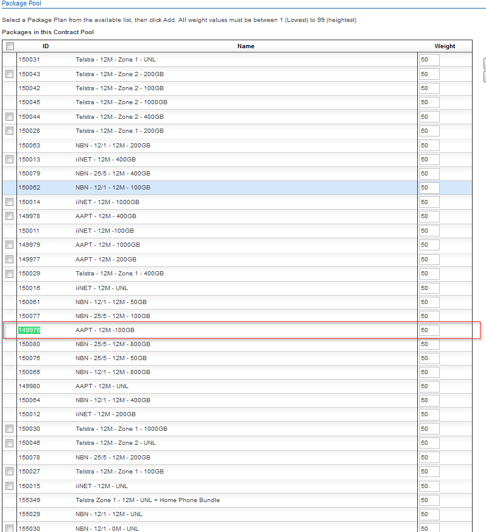The height and width of the screenshot is (532, 486).
Task: Check the box for package 150043
Action: coord(10,74)
